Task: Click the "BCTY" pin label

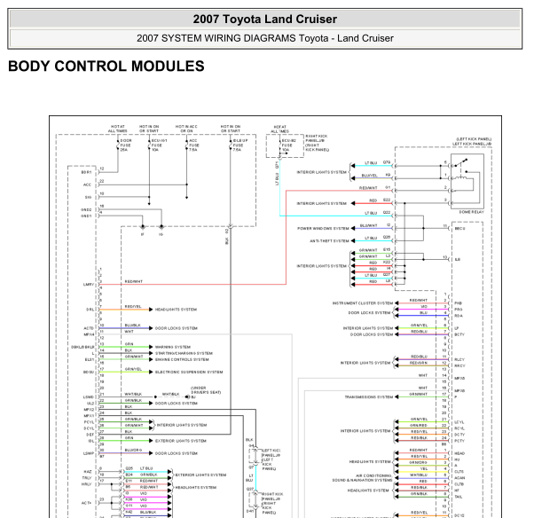Action: click(459, 334)
